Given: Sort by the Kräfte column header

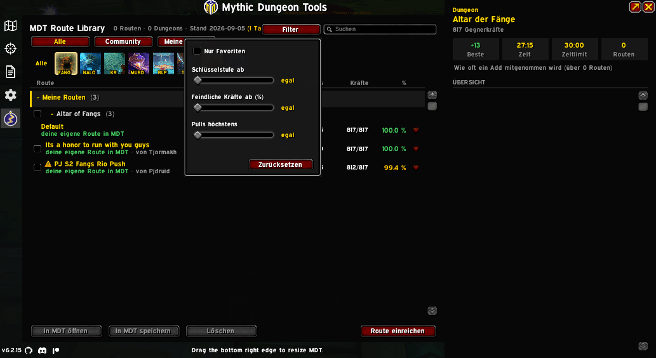Looking at the screenshot, I should pyautogui.click(x=359, y=83).
